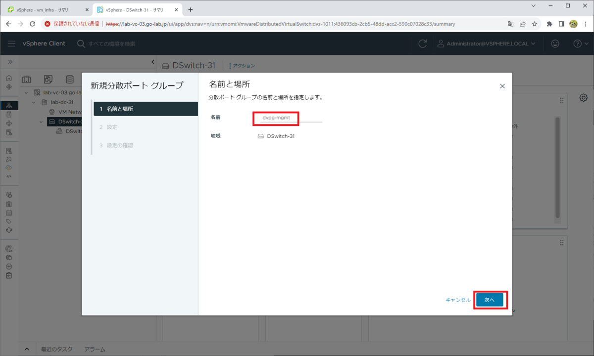Click the summary card vertical scrollbar

558,167
